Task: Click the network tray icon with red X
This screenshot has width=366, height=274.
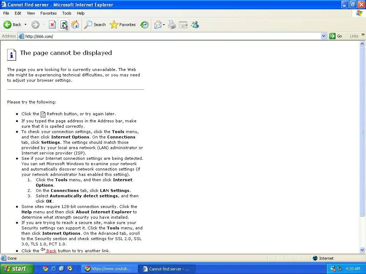Action: coord(333,269)
